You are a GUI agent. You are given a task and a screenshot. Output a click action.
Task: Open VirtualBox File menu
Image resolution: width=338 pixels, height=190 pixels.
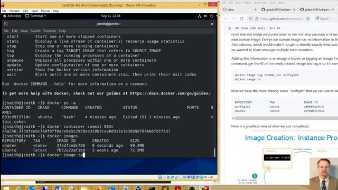pyautogui.click(x=4, y=11)
